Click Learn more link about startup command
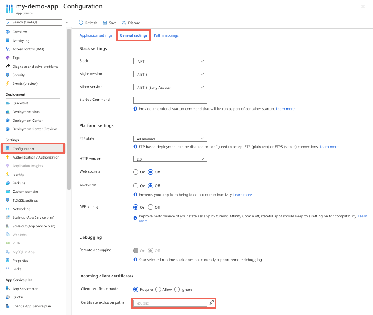The width and height of the screenshot is (373, 315). 285,109
